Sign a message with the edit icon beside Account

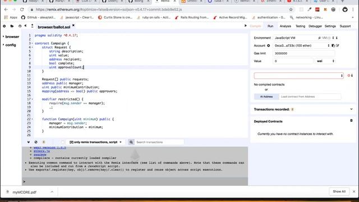pos(338,45)
